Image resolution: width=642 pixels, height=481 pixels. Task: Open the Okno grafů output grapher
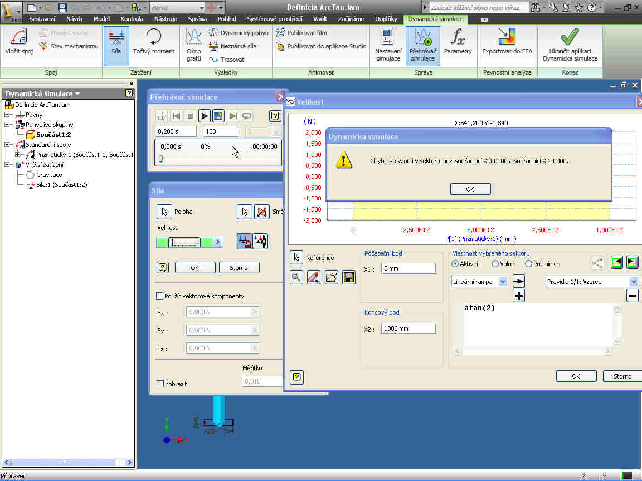pos(194,45)
